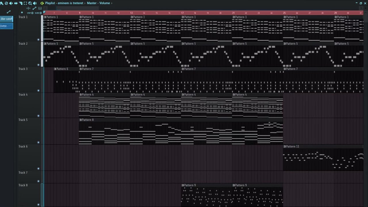Click the automation icon above the Filter cutoff clip
368x207 pixels.
click(8, 12)
